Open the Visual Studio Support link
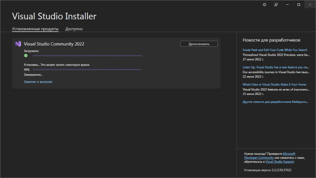This screenshot has height=178, width=316. coord(280,162)
